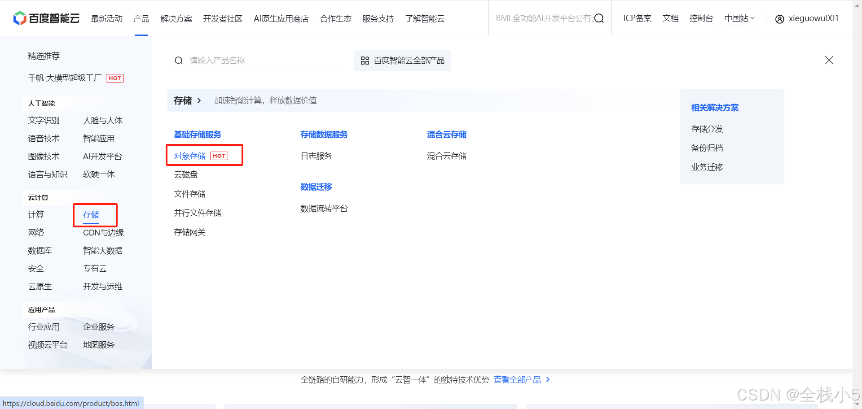Expand the 中国站 region dropdown
This screenshot has width=862, height=409.
(x=739, y=18)
